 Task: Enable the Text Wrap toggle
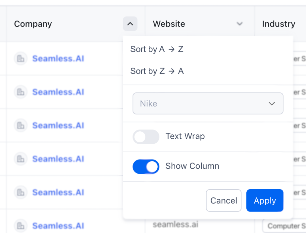tap(146, 137)
